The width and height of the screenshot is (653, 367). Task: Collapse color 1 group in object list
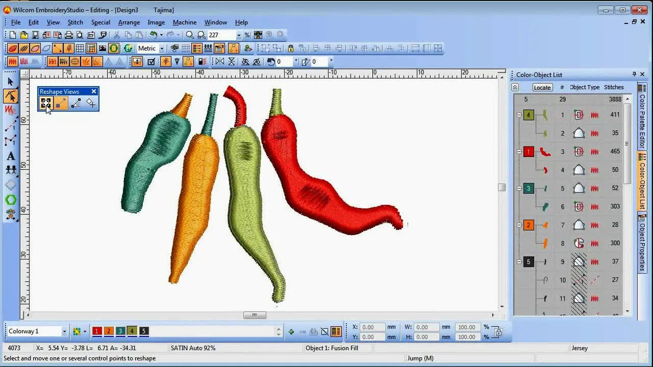[x=519, y=152]
